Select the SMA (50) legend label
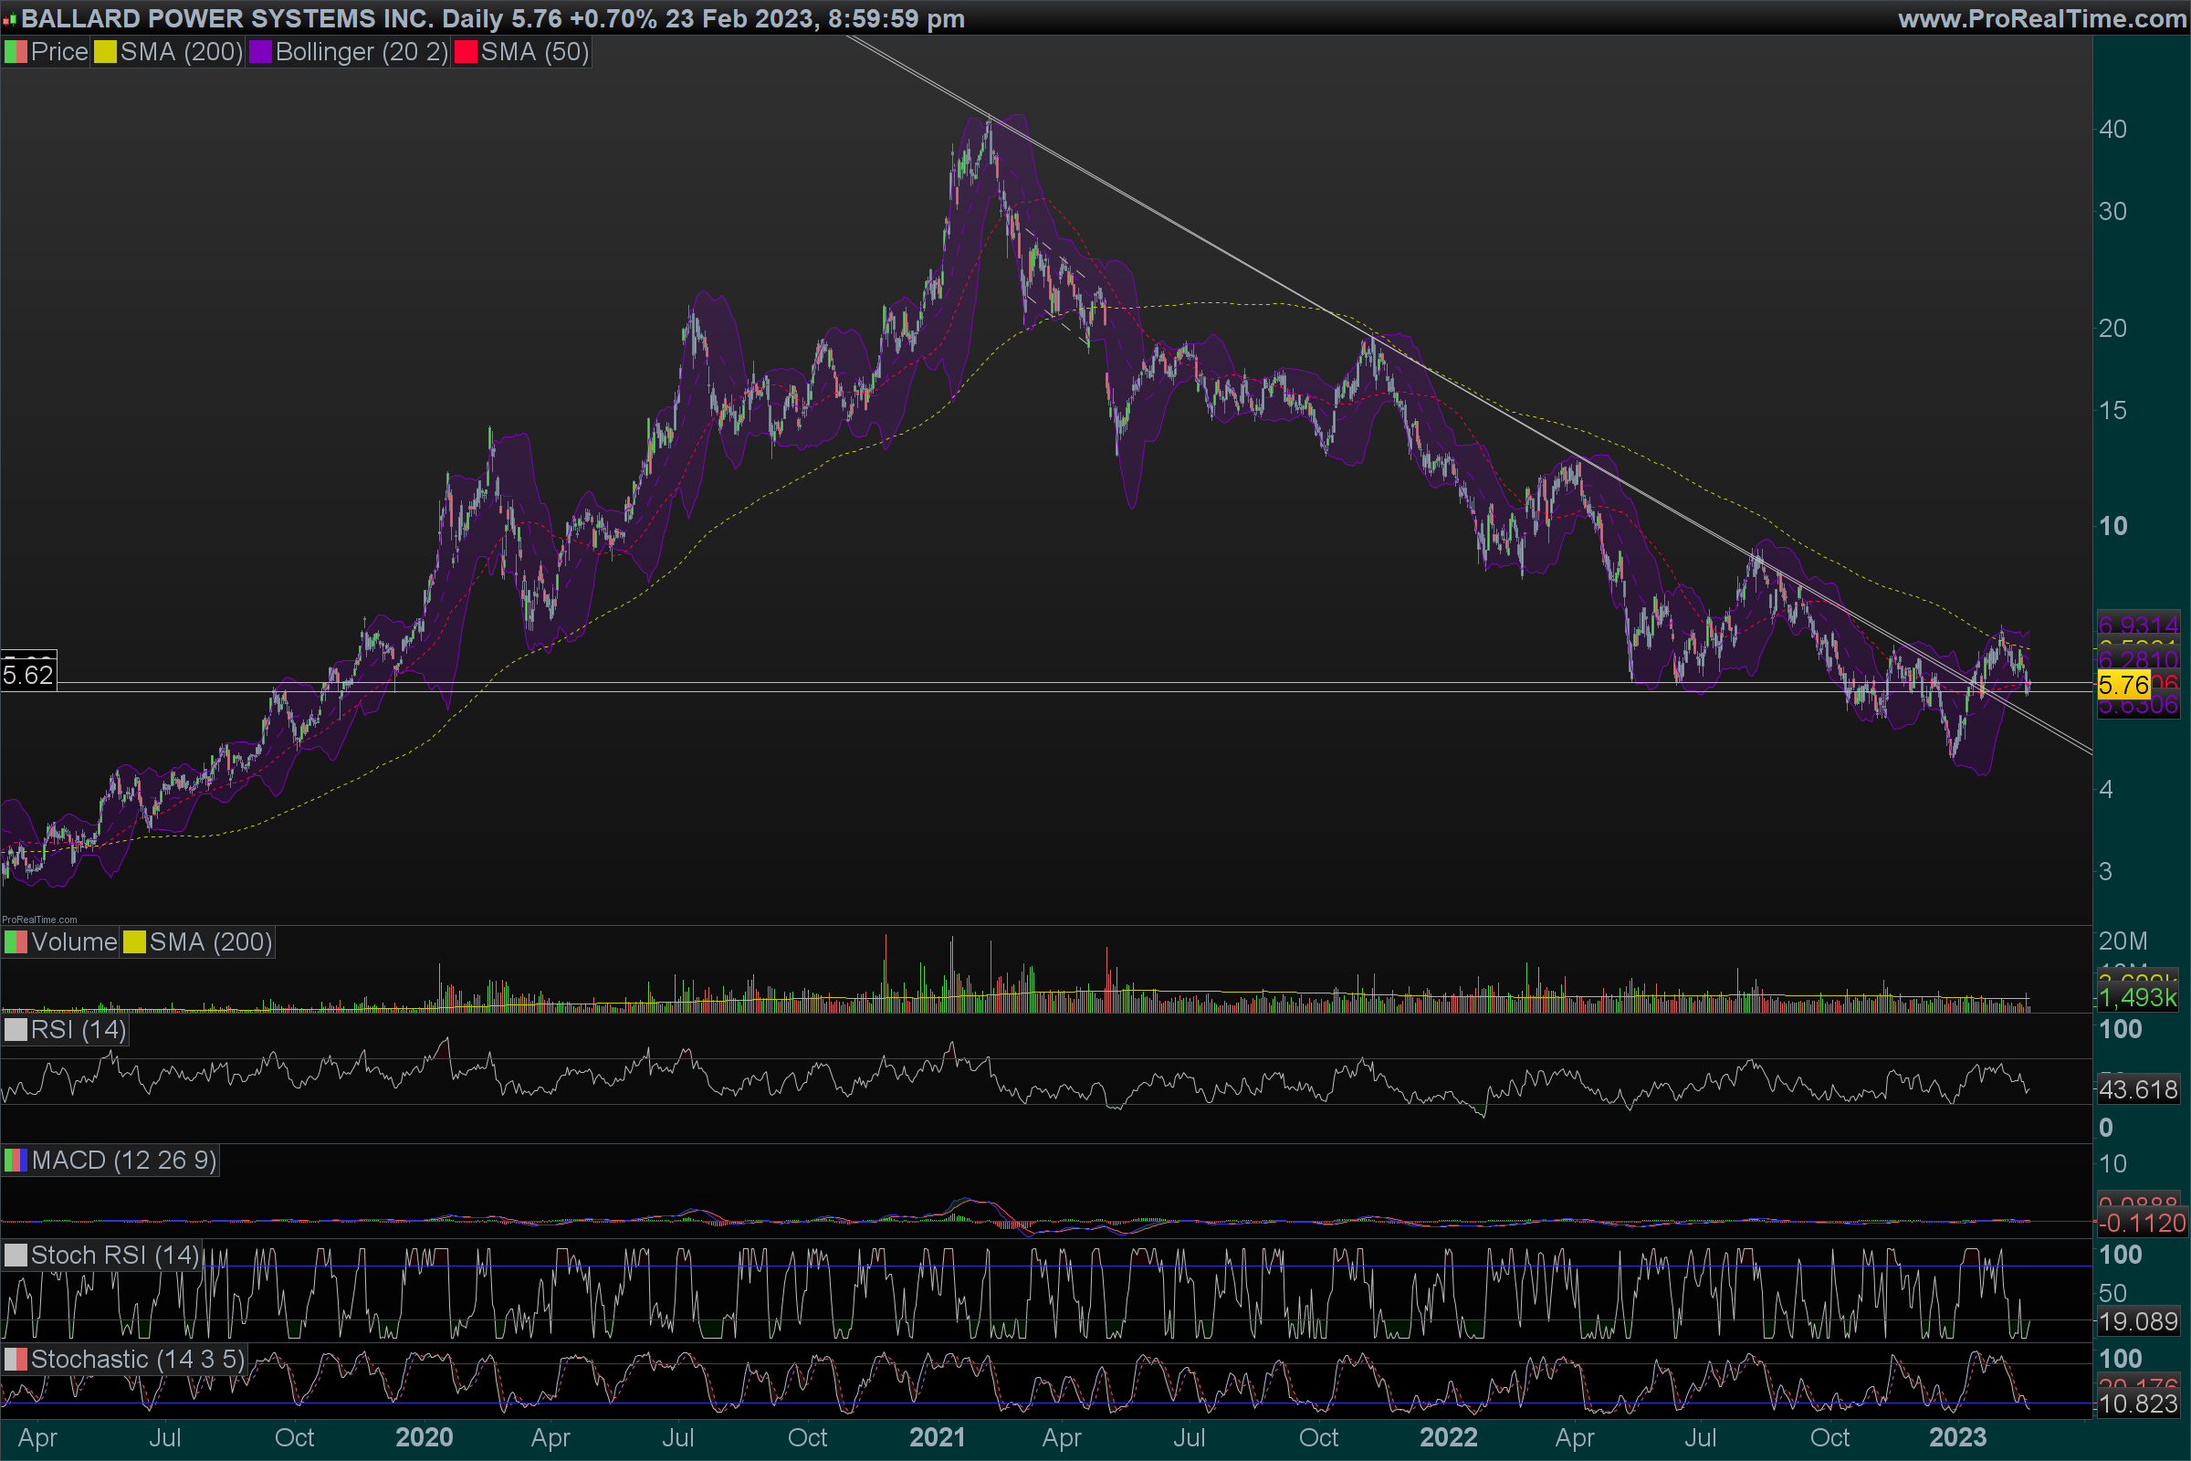The image size is (2191, 1461). [x=535, y=52]
